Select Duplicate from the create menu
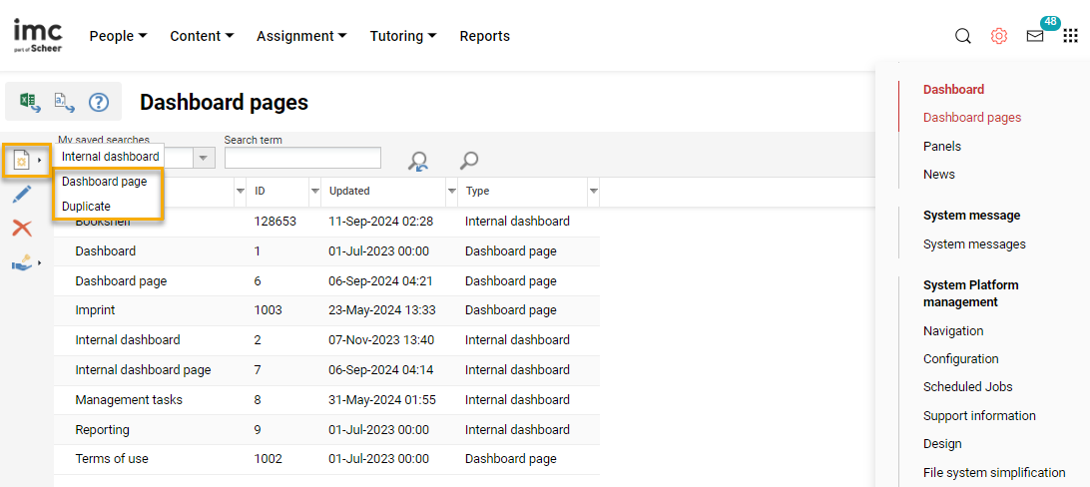The image size is (1090, 487). coord(86,207)
